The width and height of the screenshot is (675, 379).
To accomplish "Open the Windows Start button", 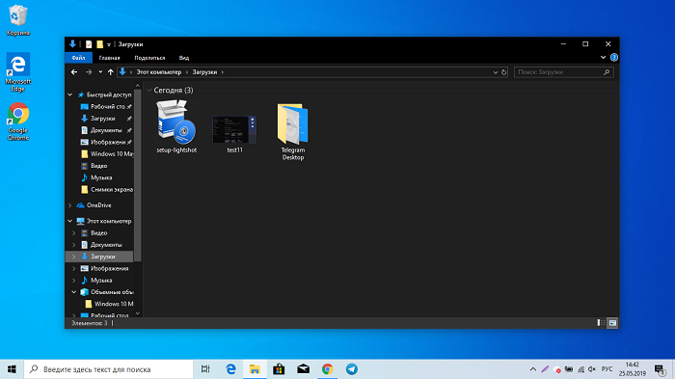I will click(12, 369).
